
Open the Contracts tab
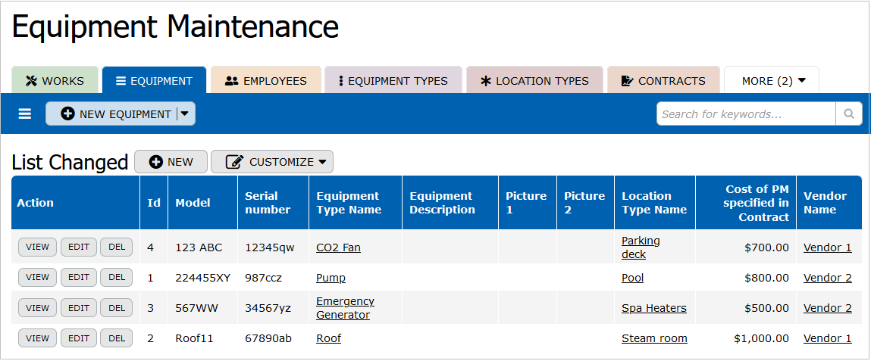(x=663, y=81)
